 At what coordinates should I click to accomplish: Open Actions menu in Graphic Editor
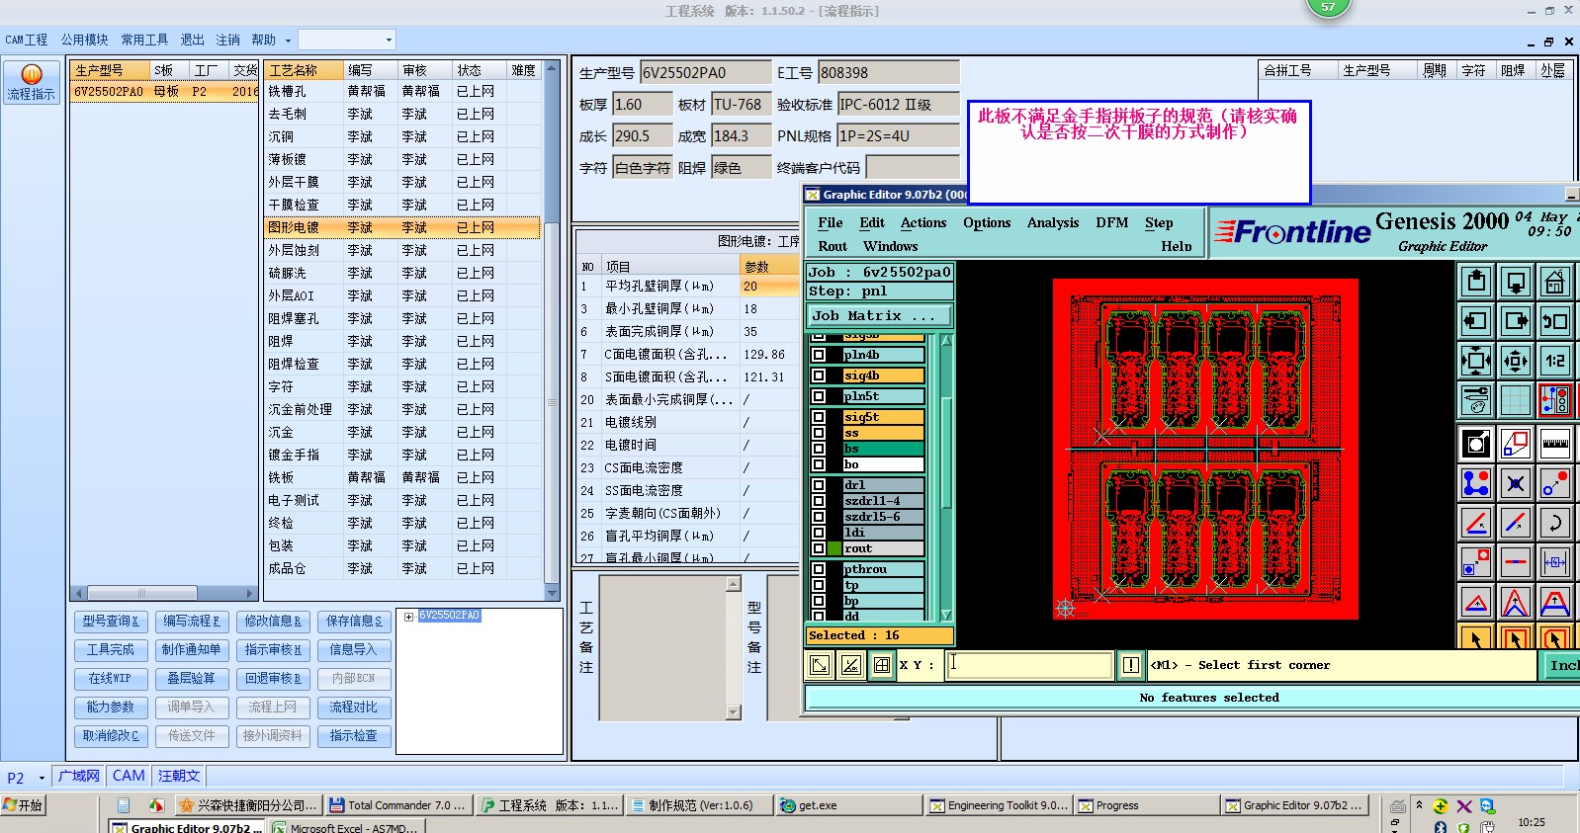point(923,223)
